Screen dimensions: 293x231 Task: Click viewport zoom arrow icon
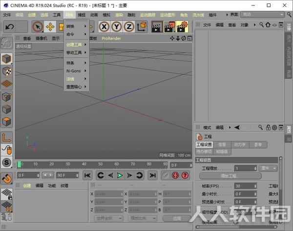(178, 38)
